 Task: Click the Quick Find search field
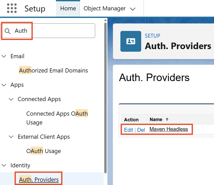click(52, 31)
